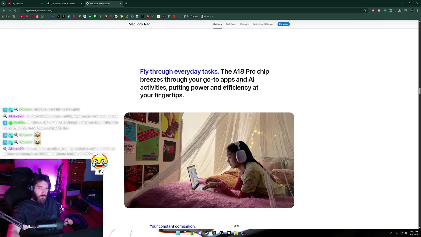This screenshot has width=421, height=237.
Task: Open Chrome from the taskbar
Action: [192, 233]
